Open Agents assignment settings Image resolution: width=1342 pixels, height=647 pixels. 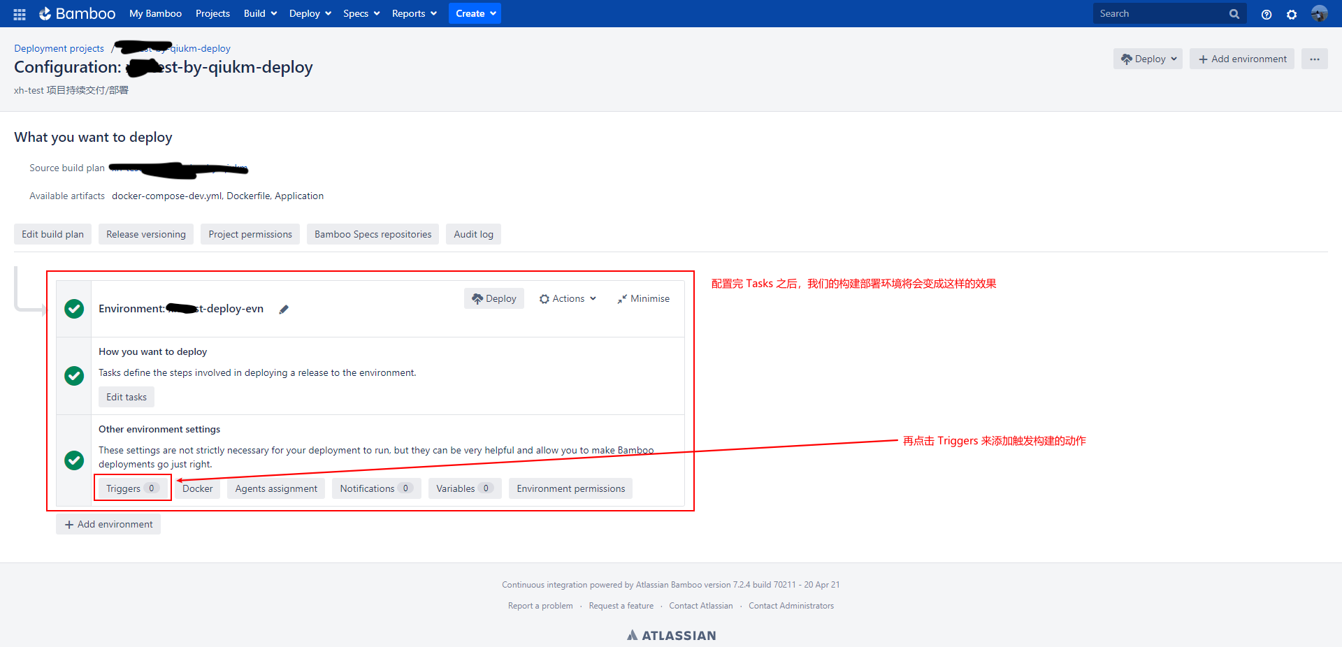pyautogui.click(x=276, y=488)
